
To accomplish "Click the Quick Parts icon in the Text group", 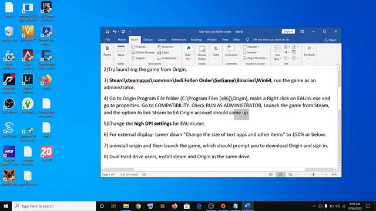I will pyautogui.click(x=286, y=47).
